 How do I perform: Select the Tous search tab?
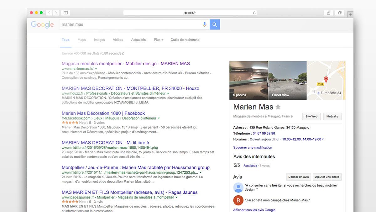[x=65, y=40]
